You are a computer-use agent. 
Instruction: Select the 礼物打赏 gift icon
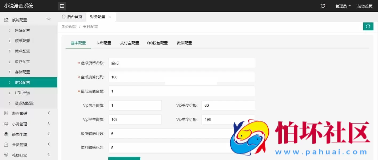6,155
